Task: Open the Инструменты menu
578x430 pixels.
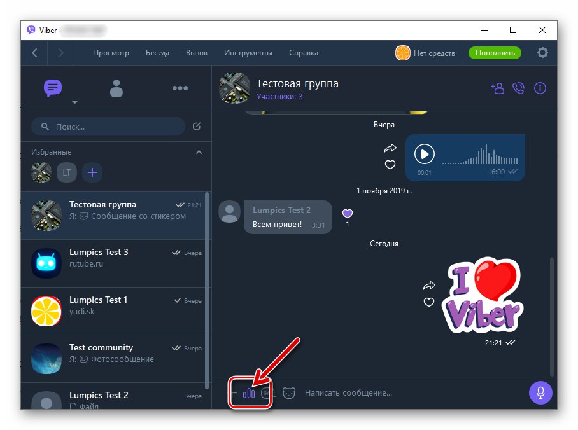Action: 248,53
